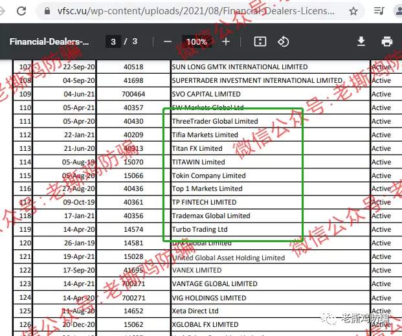Click license number 40430
Image resolution: width=402 pixels, height=336 pixels.
pyautogui.click(x=133, y=121)
